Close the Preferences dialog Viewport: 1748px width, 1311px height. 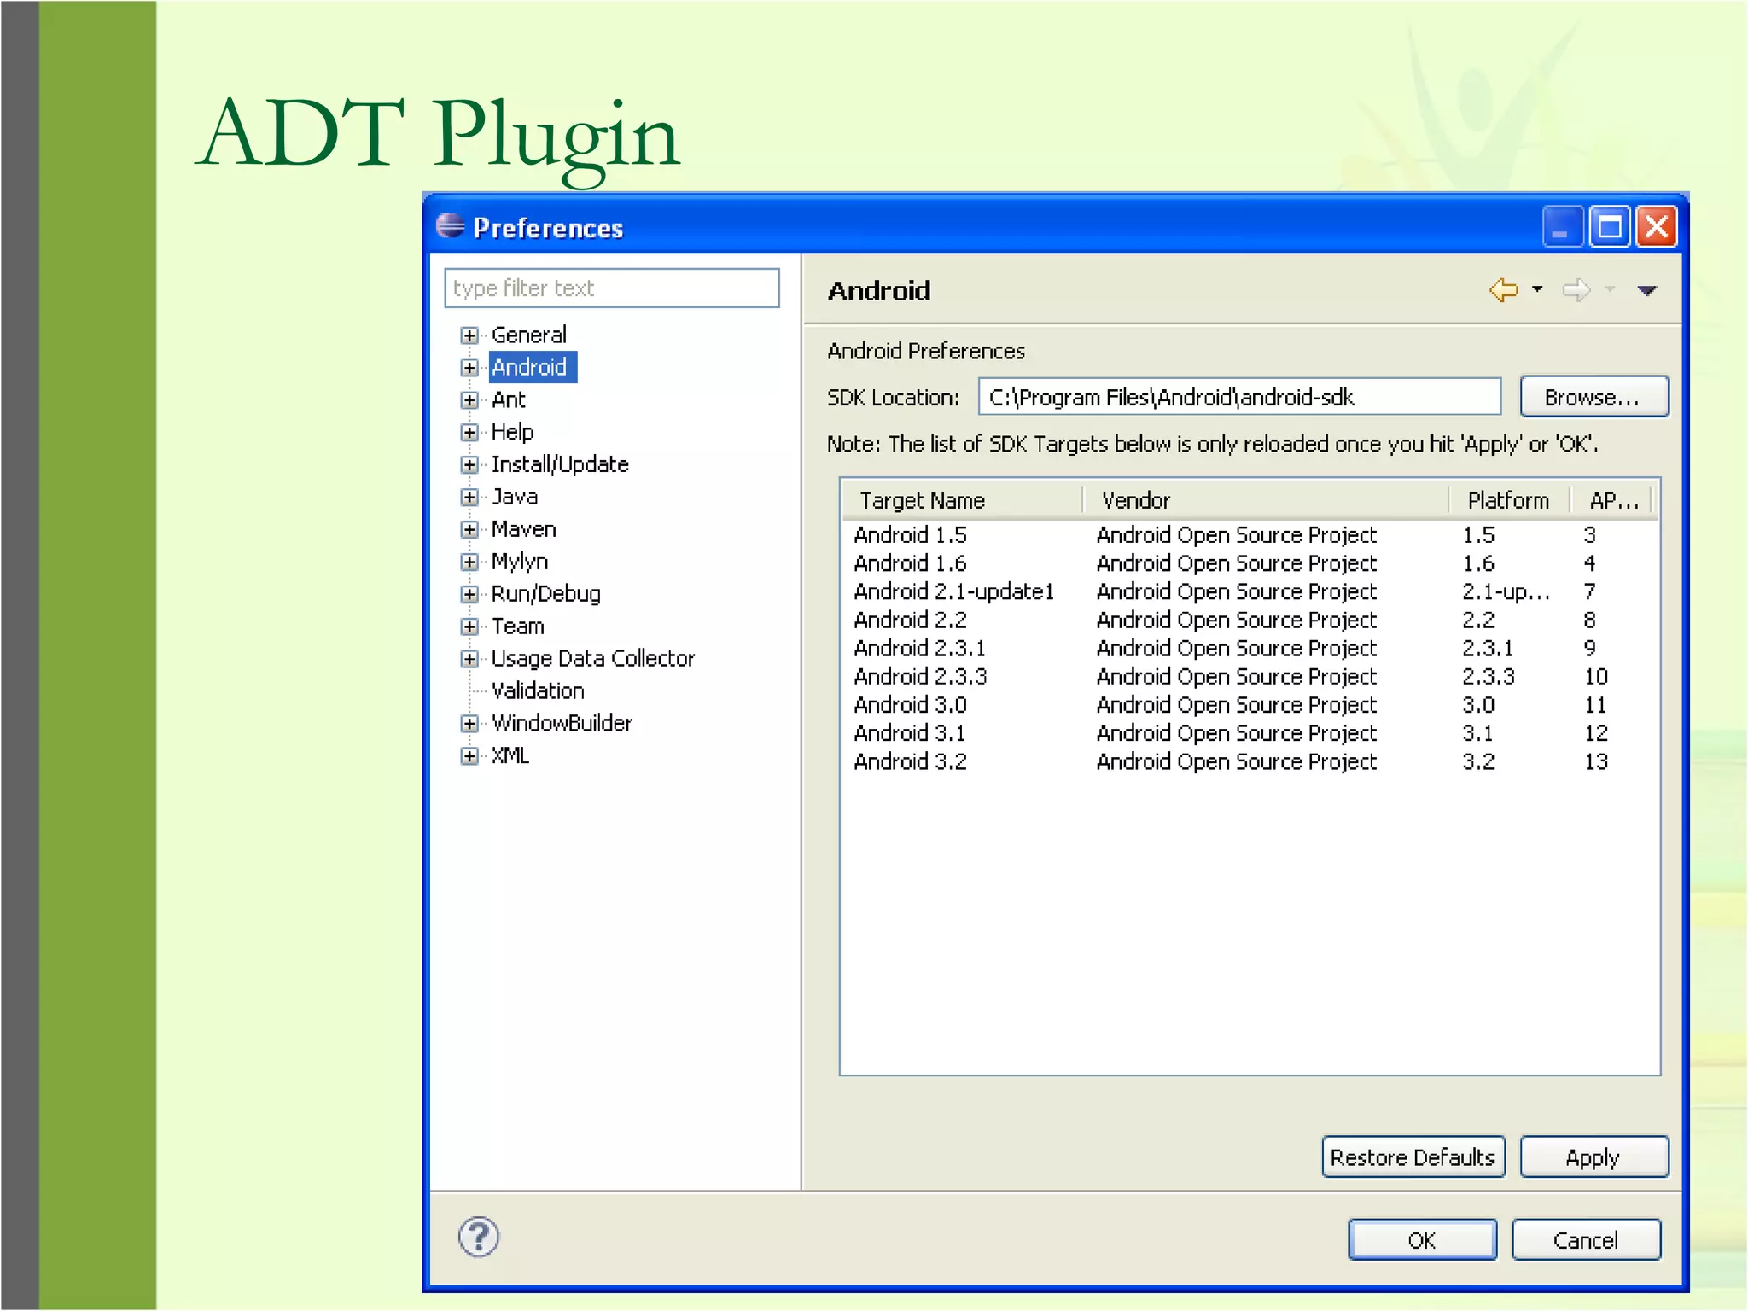pos(1657,227)
